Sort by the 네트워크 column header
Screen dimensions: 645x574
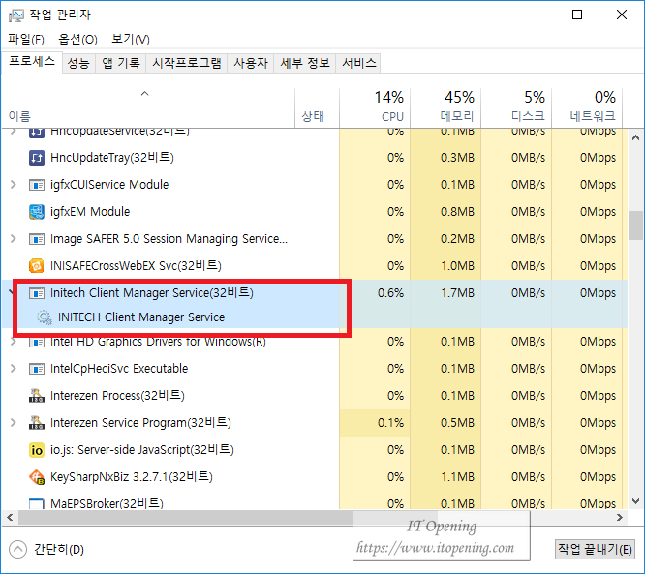587,107
